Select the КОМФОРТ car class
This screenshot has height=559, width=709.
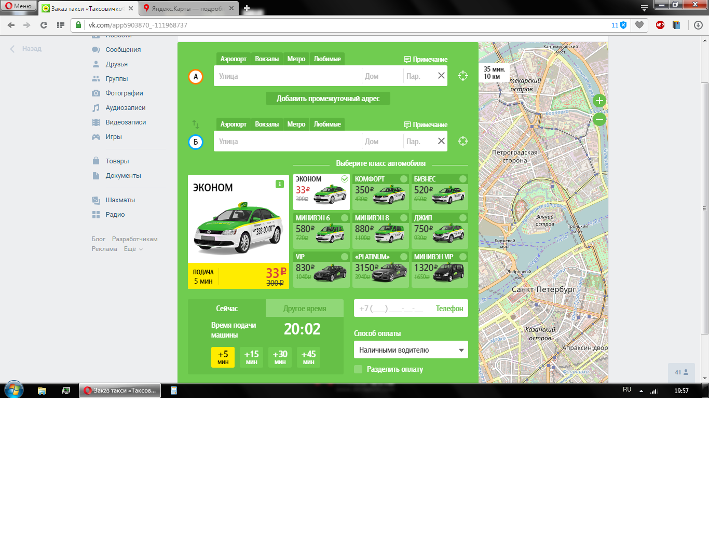(380, 192)
